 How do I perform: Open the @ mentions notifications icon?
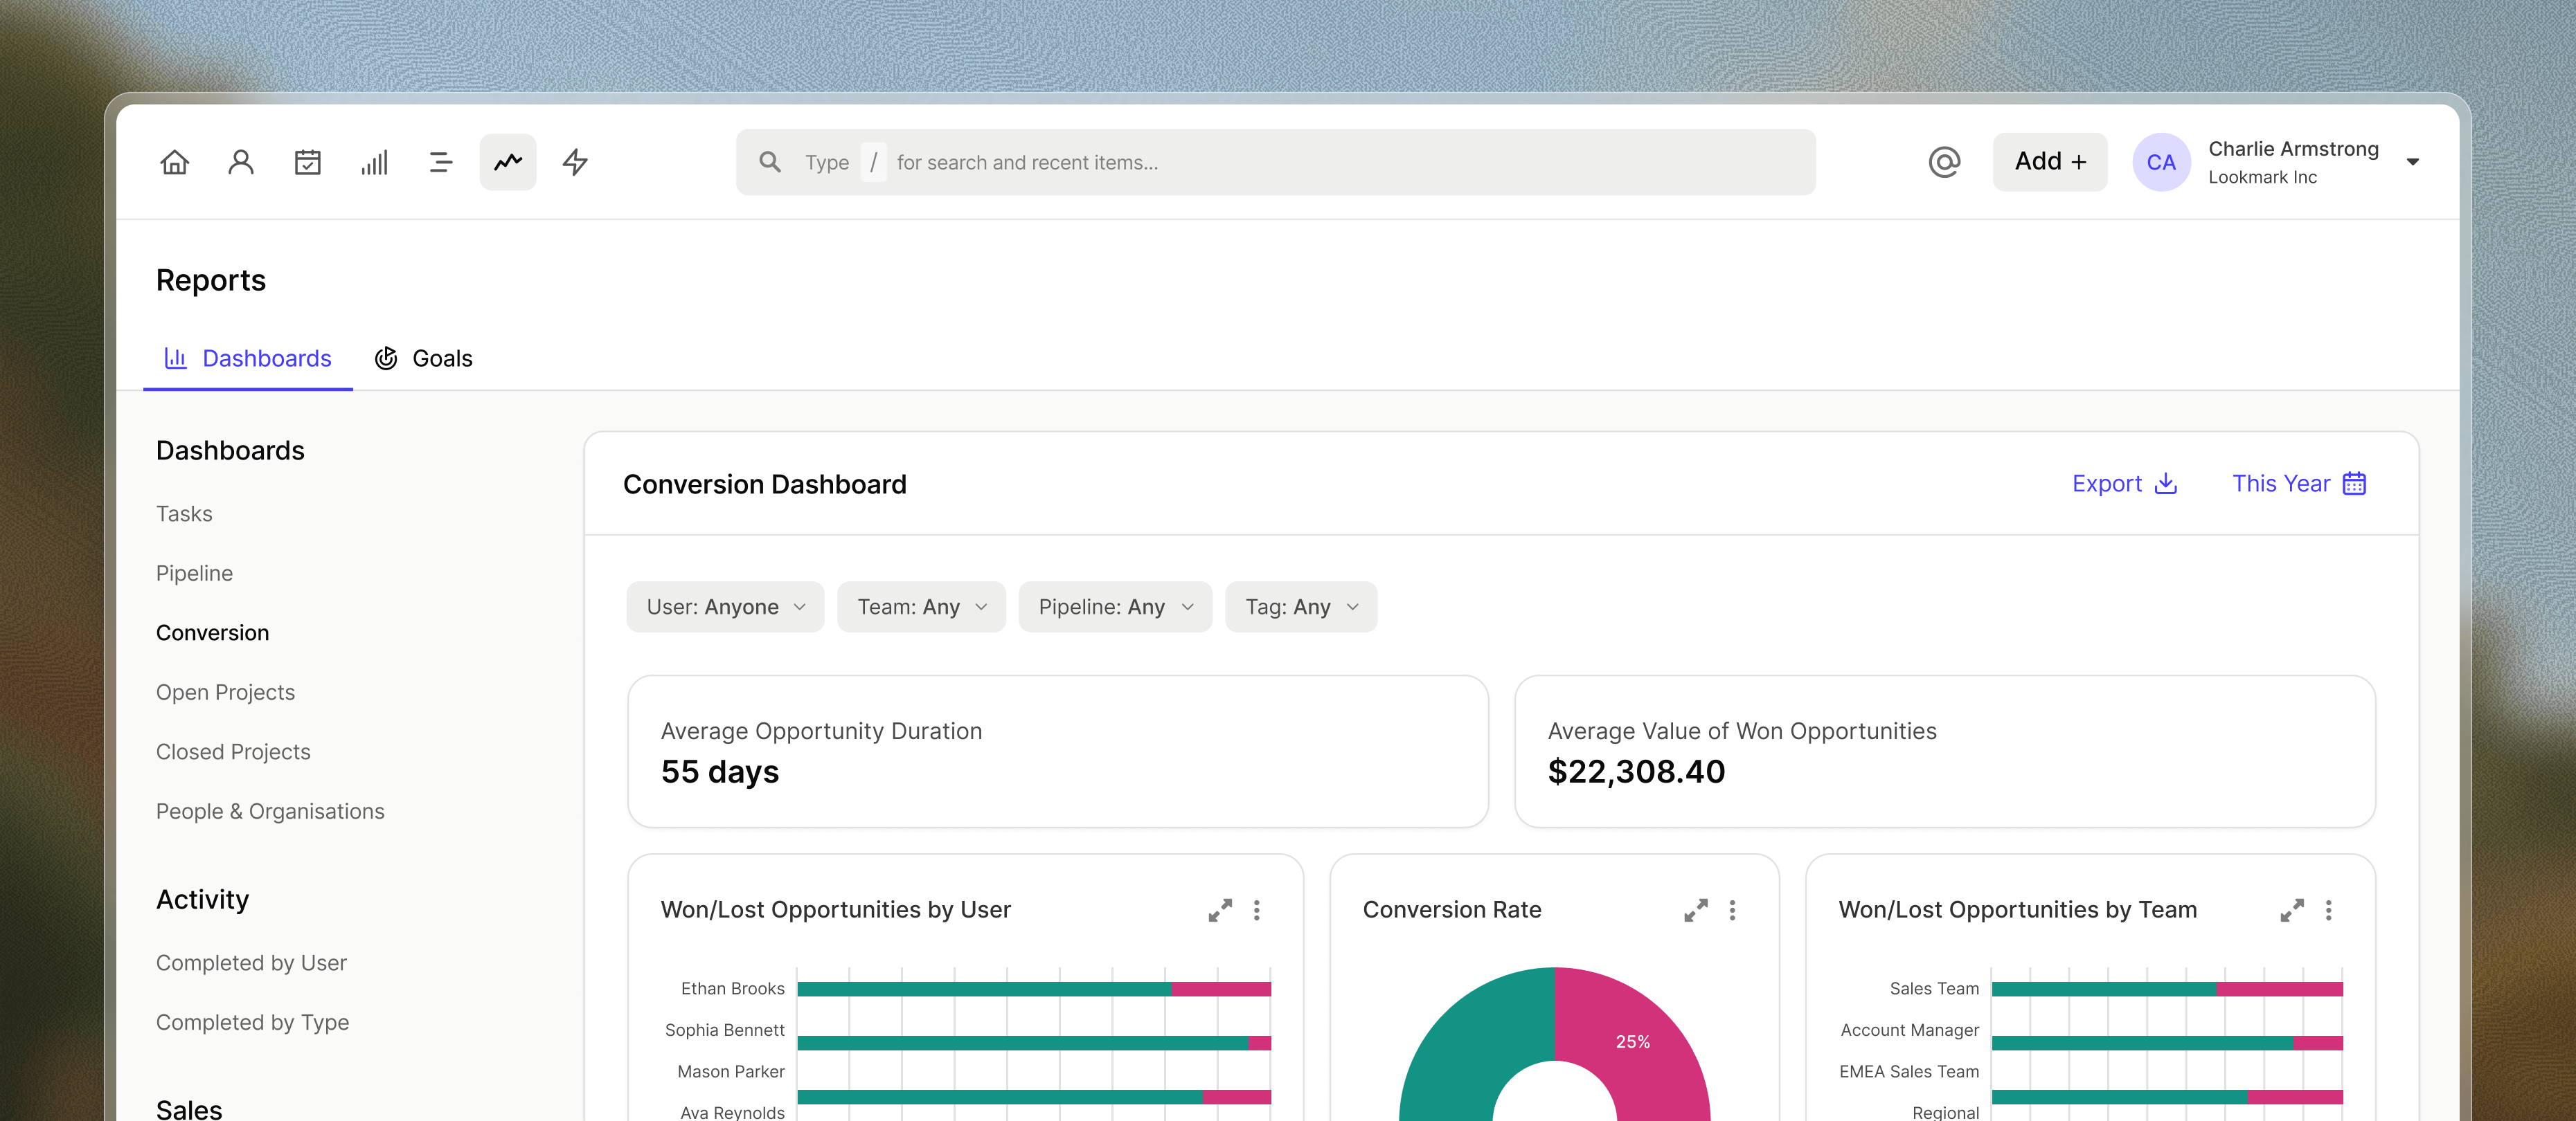tap(1944, 162)
